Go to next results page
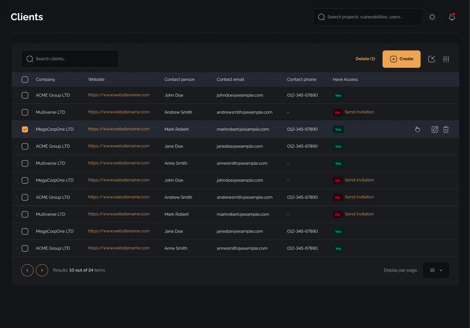The width and height of the screenshot is (470, 328). click(42, 270)
